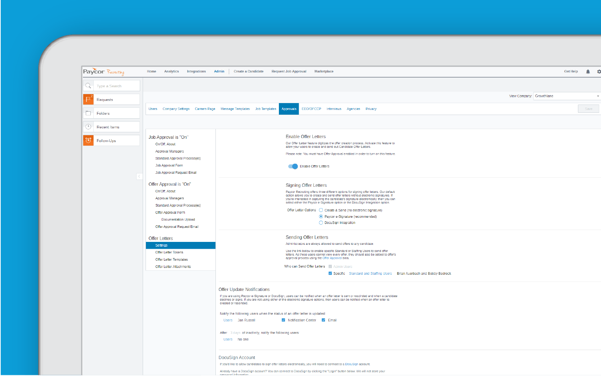Select Settings under Offer Letters

point(181,245)
